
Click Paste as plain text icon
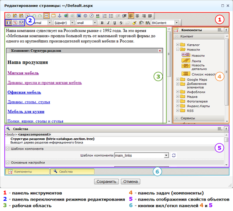[21, 16]
